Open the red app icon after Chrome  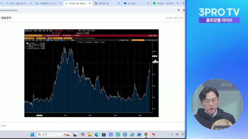(153, 135)
